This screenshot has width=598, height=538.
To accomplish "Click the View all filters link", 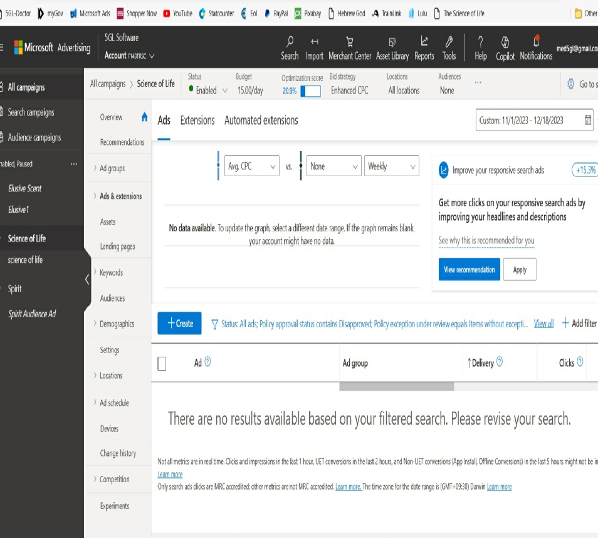I will click(543, 324).
